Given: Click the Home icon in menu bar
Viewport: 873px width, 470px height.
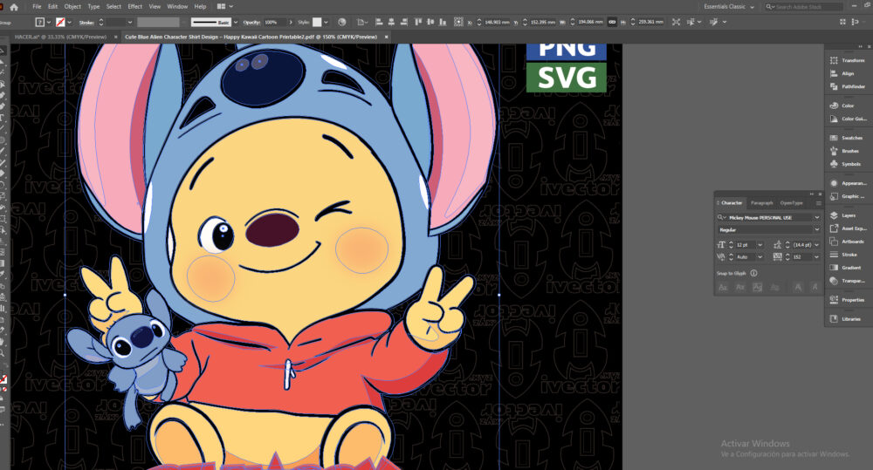Looking at the screenshot, I should (14, 7).
